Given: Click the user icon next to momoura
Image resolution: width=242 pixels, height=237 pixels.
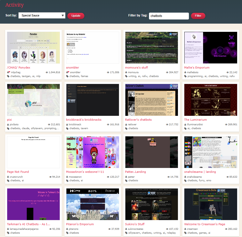Looking at the screenshot, I should click(x=126, y=72).
